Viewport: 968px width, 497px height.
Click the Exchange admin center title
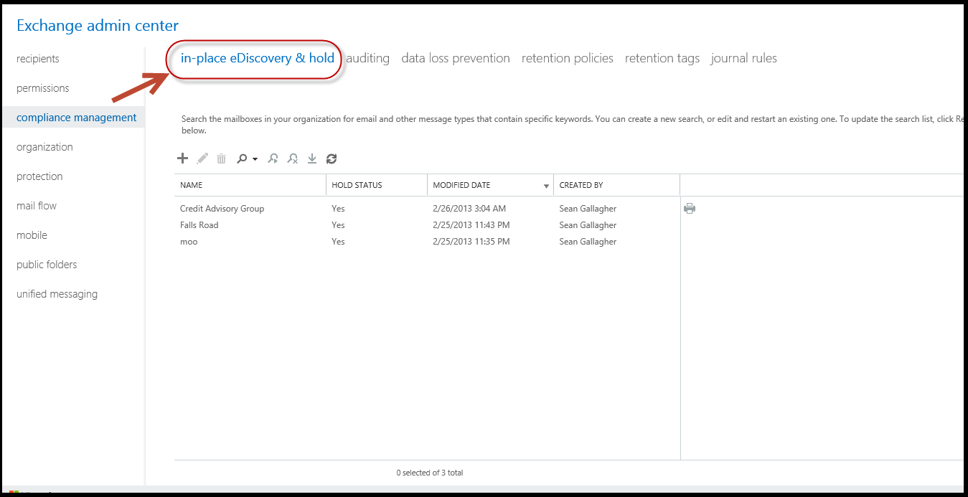coord(98,26)
